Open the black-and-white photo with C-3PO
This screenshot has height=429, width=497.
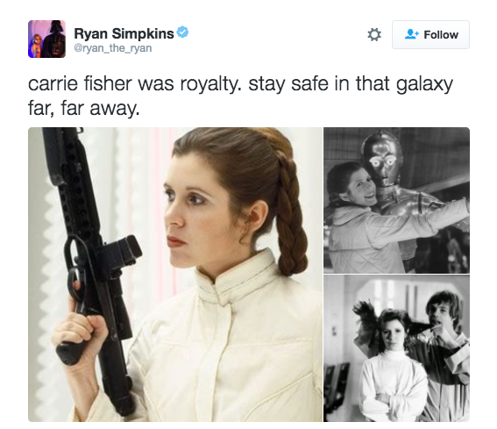click(396, 200)
